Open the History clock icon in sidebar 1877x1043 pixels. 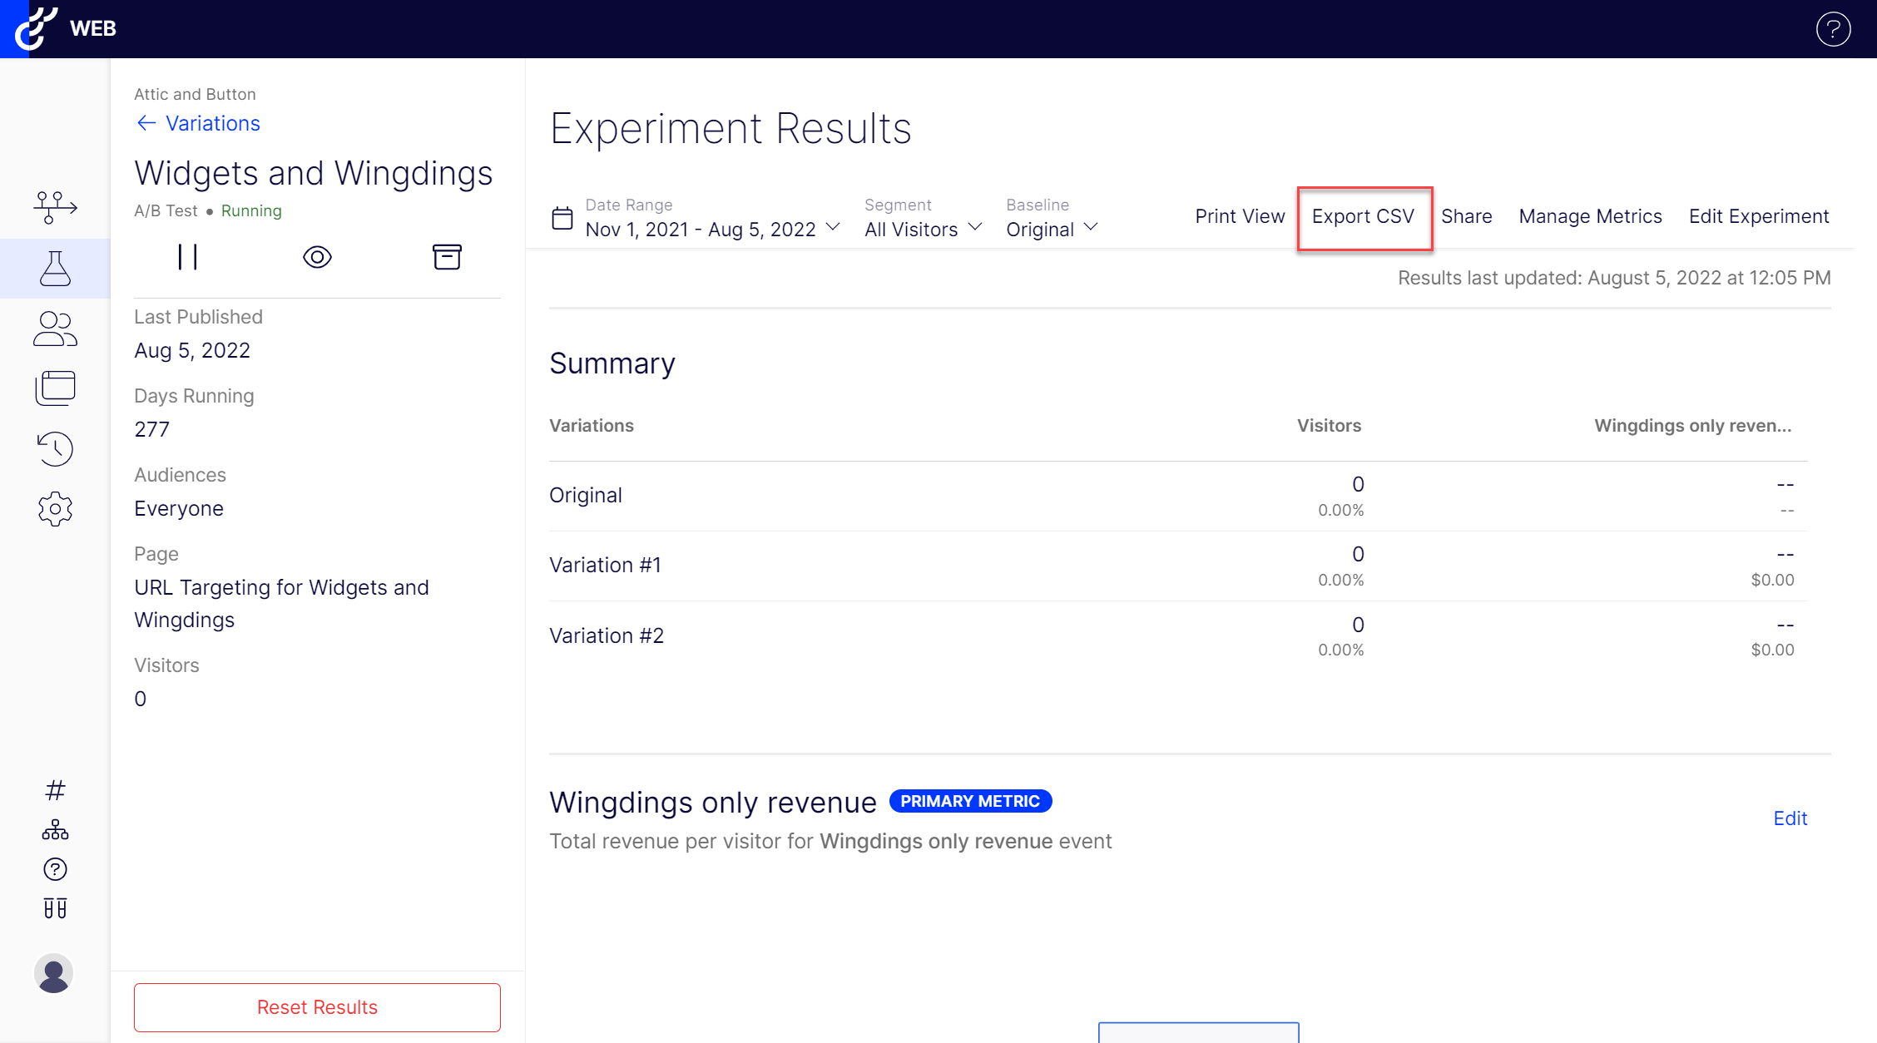[x=55, y=448]
